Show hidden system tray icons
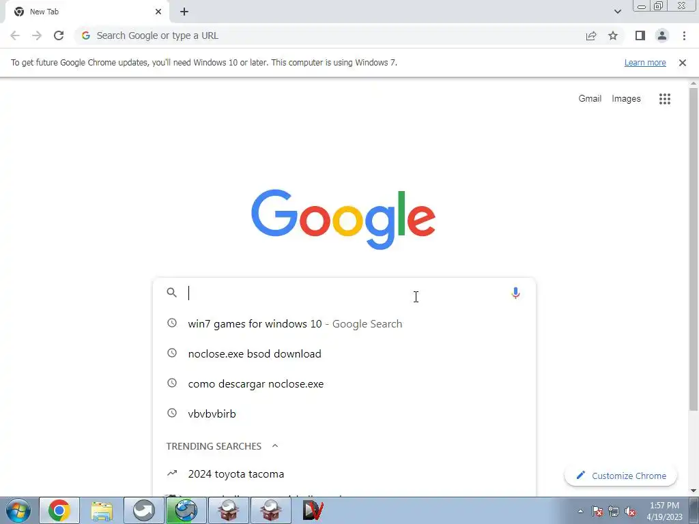This screenshot has width=699, height=524. coord(580,511)
